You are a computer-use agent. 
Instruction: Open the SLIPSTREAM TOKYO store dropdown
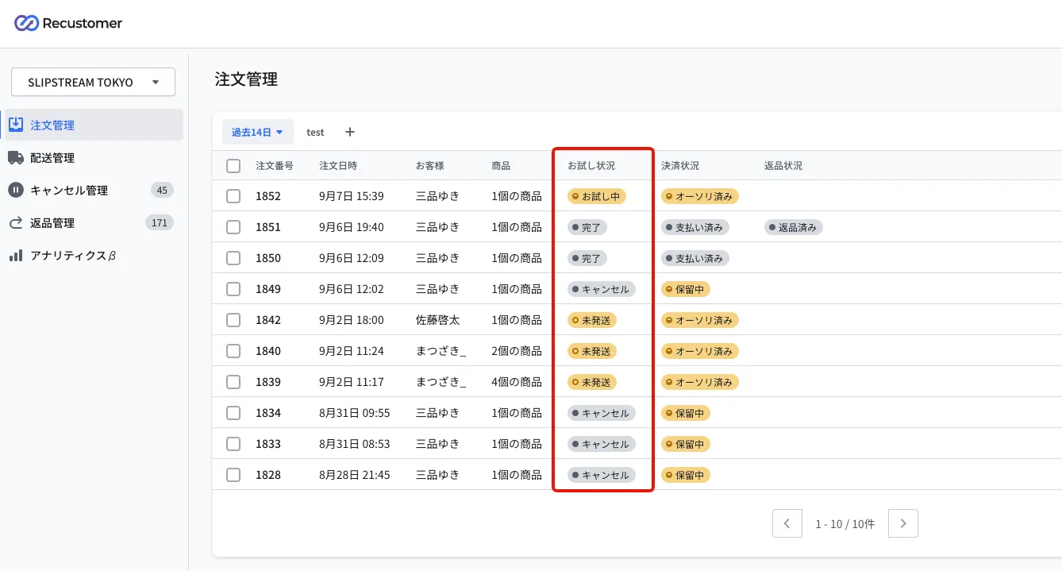coord(93,82)
